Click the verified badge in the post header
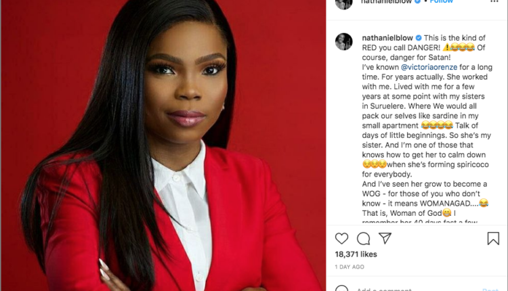 418,1
